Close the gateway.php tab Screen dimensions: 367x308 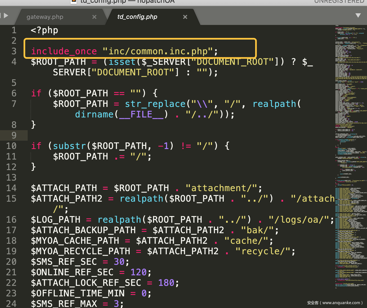94,17
